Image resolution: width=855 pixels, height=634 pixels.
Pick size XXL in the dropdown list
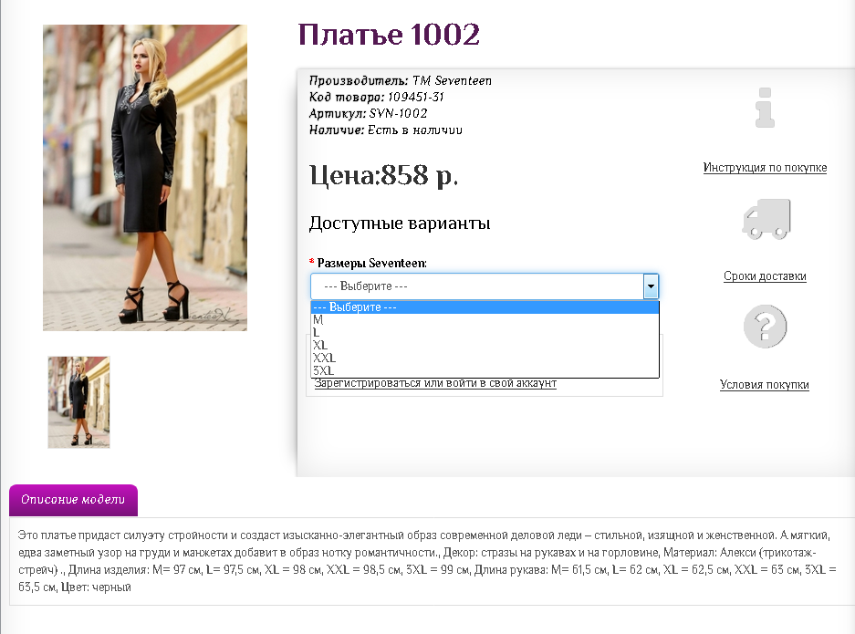(324, 359)
